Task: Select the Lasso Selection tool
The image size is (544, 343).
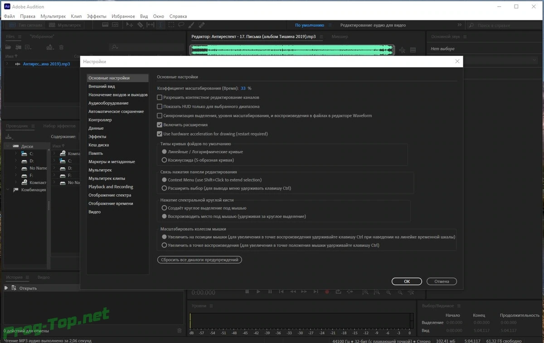Action: 181,25
